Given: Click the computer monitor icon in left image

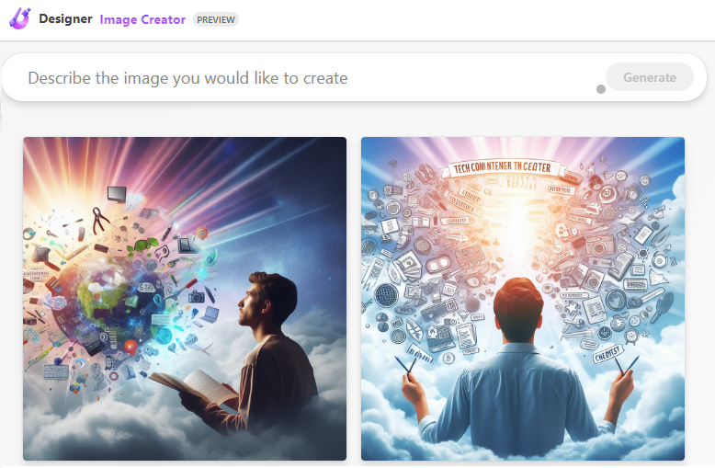Looking at the screenshot, I should pos(117,194).
